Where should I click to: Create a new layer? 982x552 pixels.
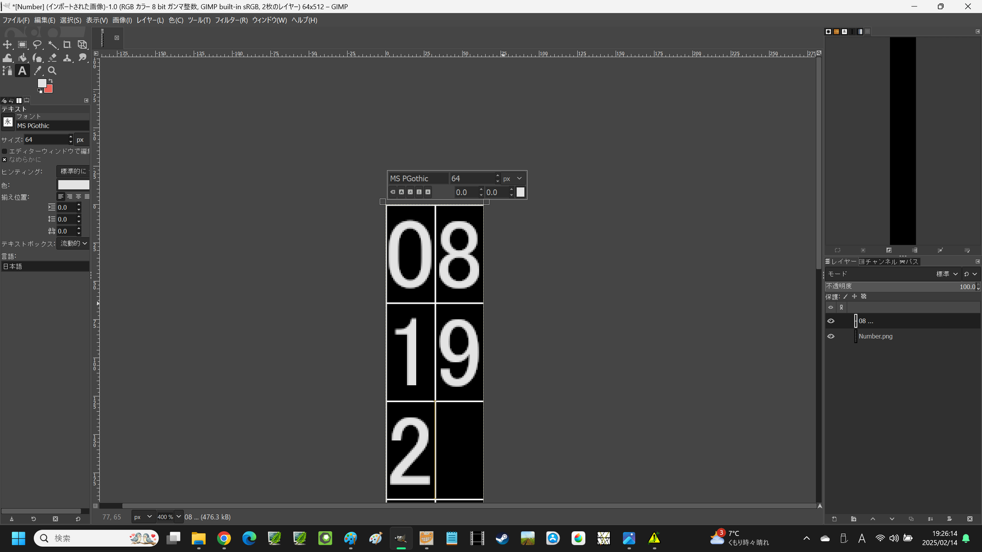click(x=834, y=519)
